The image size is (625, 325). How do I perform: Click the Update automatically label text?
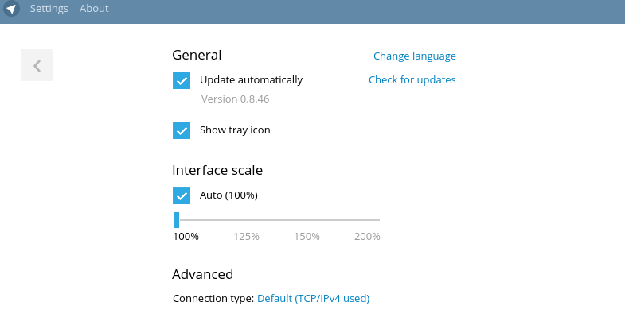pyautogui.click(x=251, y=80)
